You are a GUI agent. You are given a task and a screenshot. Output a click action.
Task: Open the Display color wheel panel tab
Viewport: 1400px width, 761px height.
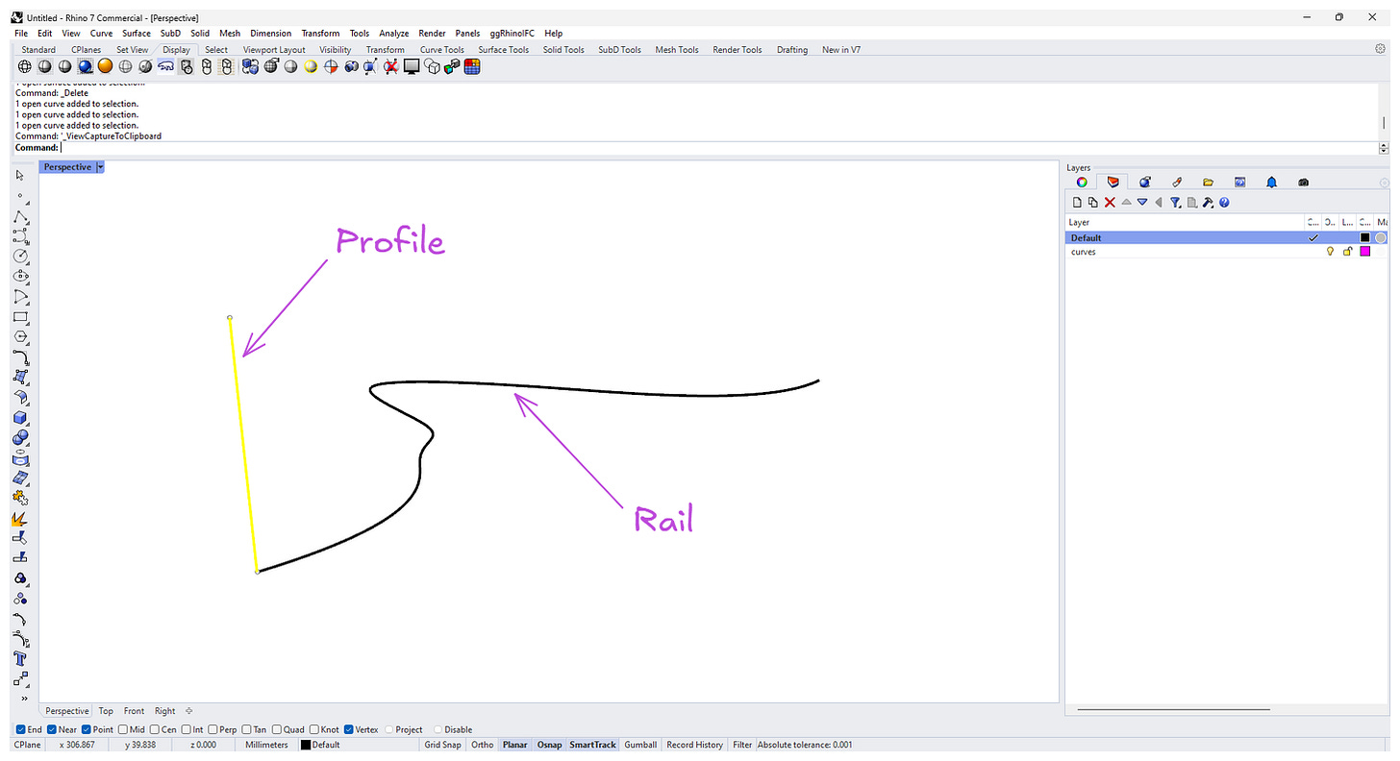click(x=1081, y=182)
